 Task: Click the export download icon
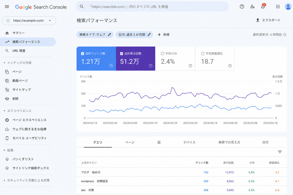point(258,20)
